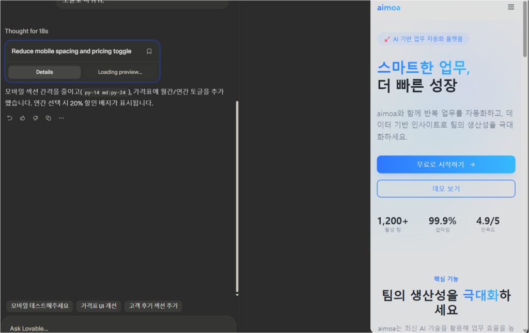Viewport: 529px width, 333px height.
Task: Select the '가격표 UI 개선' suggestion chip
Action: pos(99,306)
